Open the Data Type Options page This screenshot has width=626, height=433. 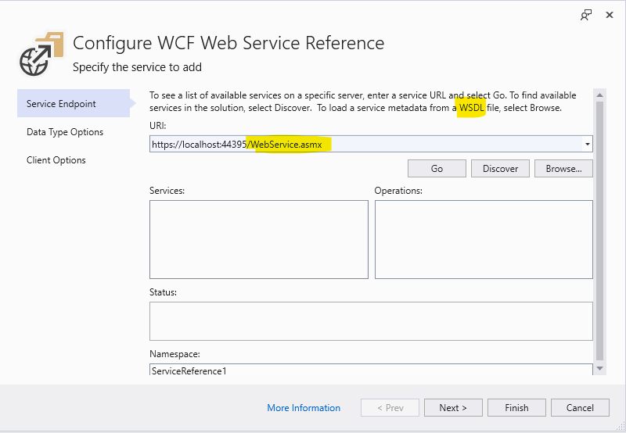tap(65, 132)
